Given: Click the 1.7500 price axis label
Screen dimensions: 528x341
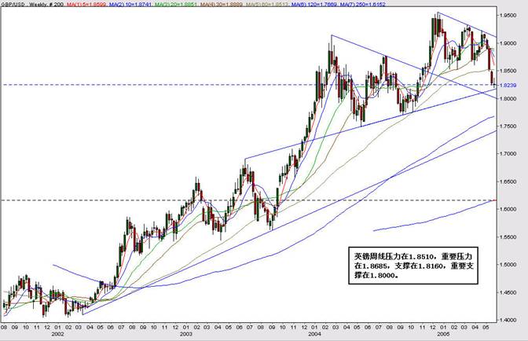Looking at the screenshot, I should (508, 126).
